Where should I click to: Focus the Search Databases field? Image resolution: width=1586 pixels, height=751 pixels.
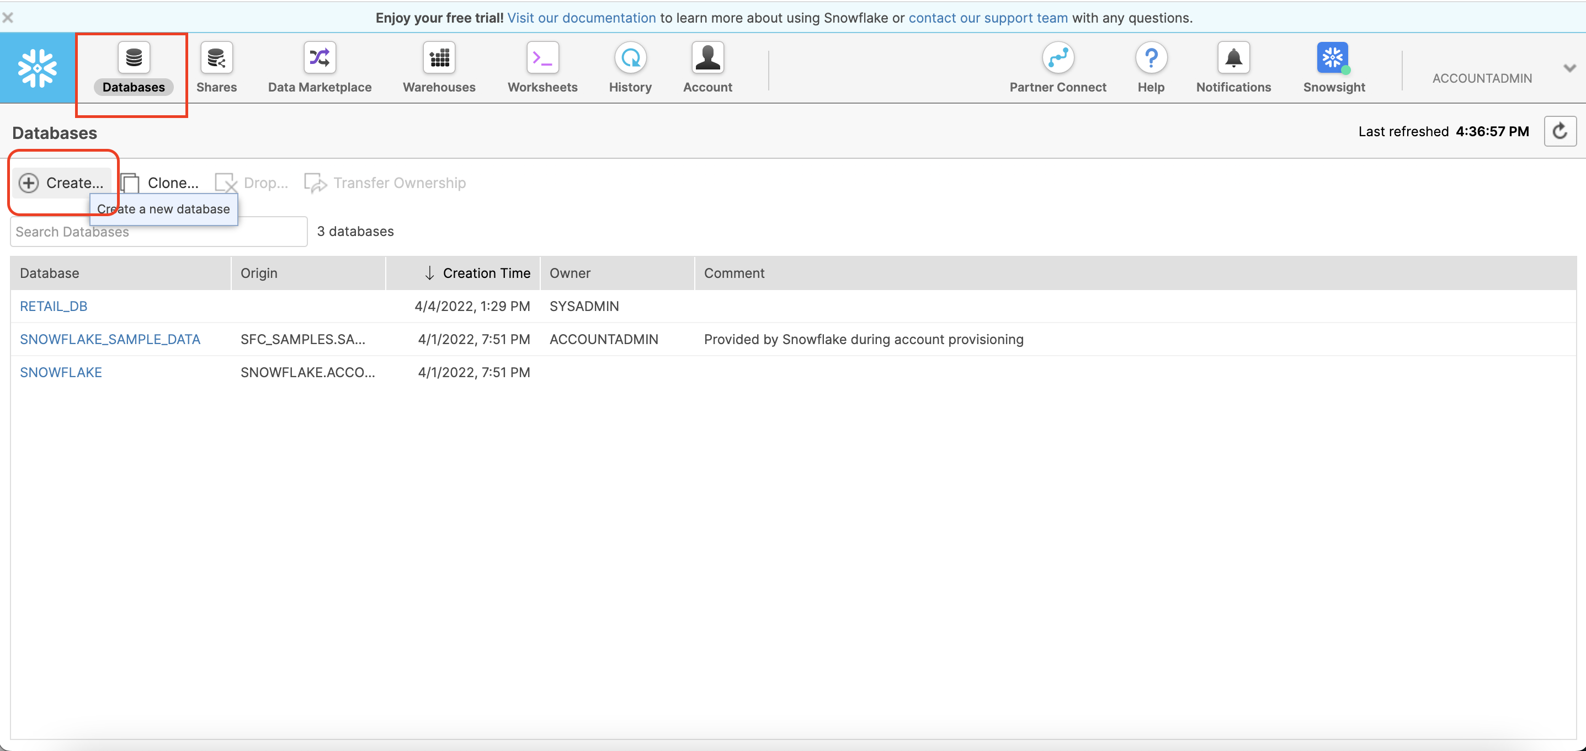(159, 231)
